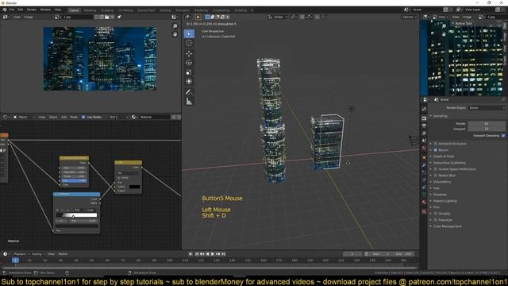Click the Render samples field
508x286 pixels.
(487, 124)
